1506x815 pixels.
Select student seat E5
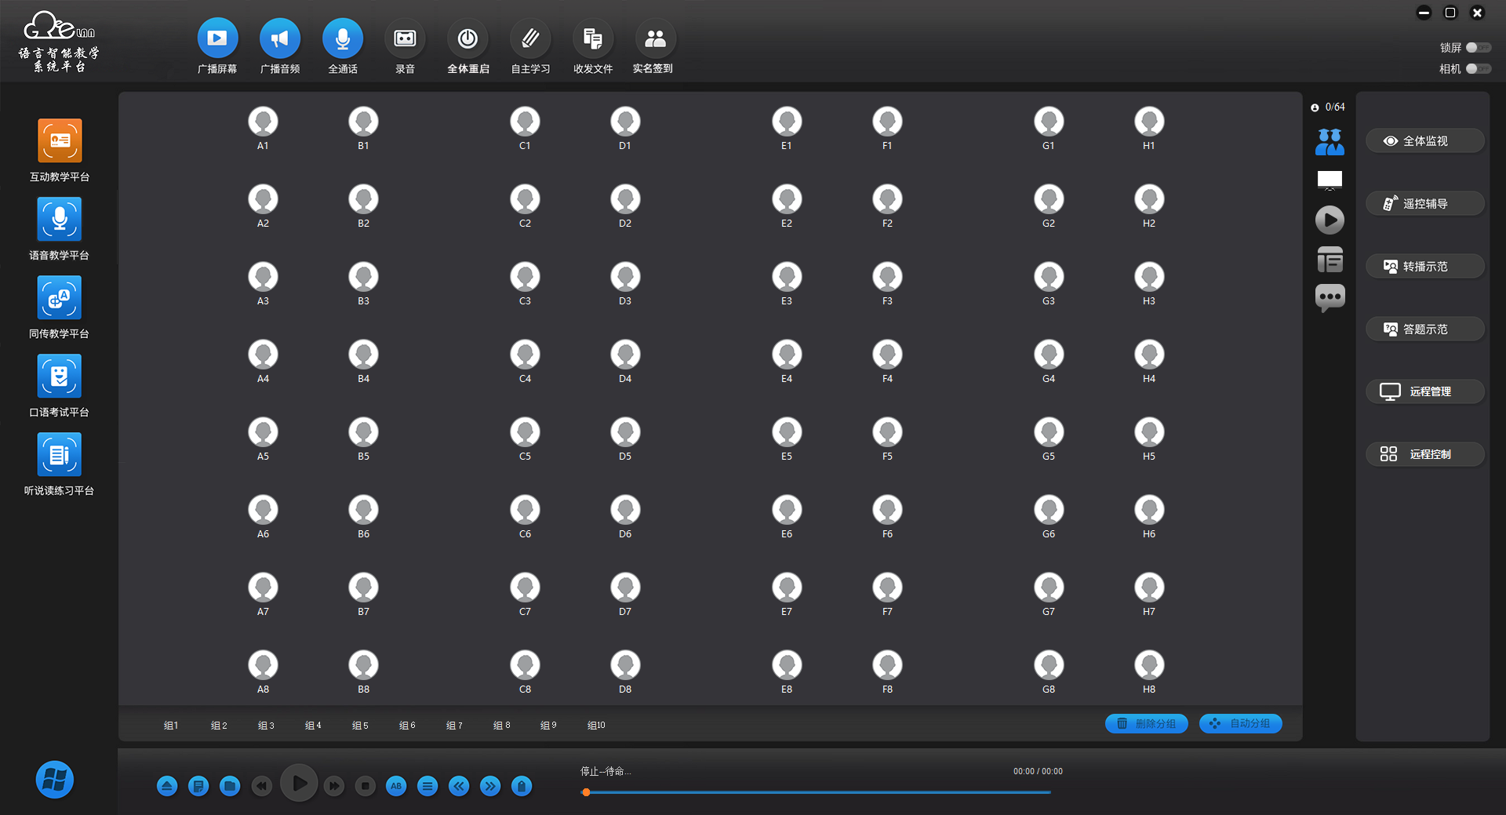click(787, 438)
